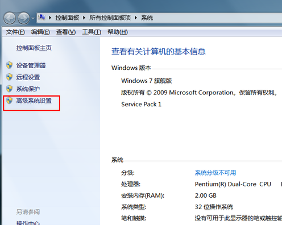282x225 pixels.
Task: Open 远程设置 link
Action: 28,77
